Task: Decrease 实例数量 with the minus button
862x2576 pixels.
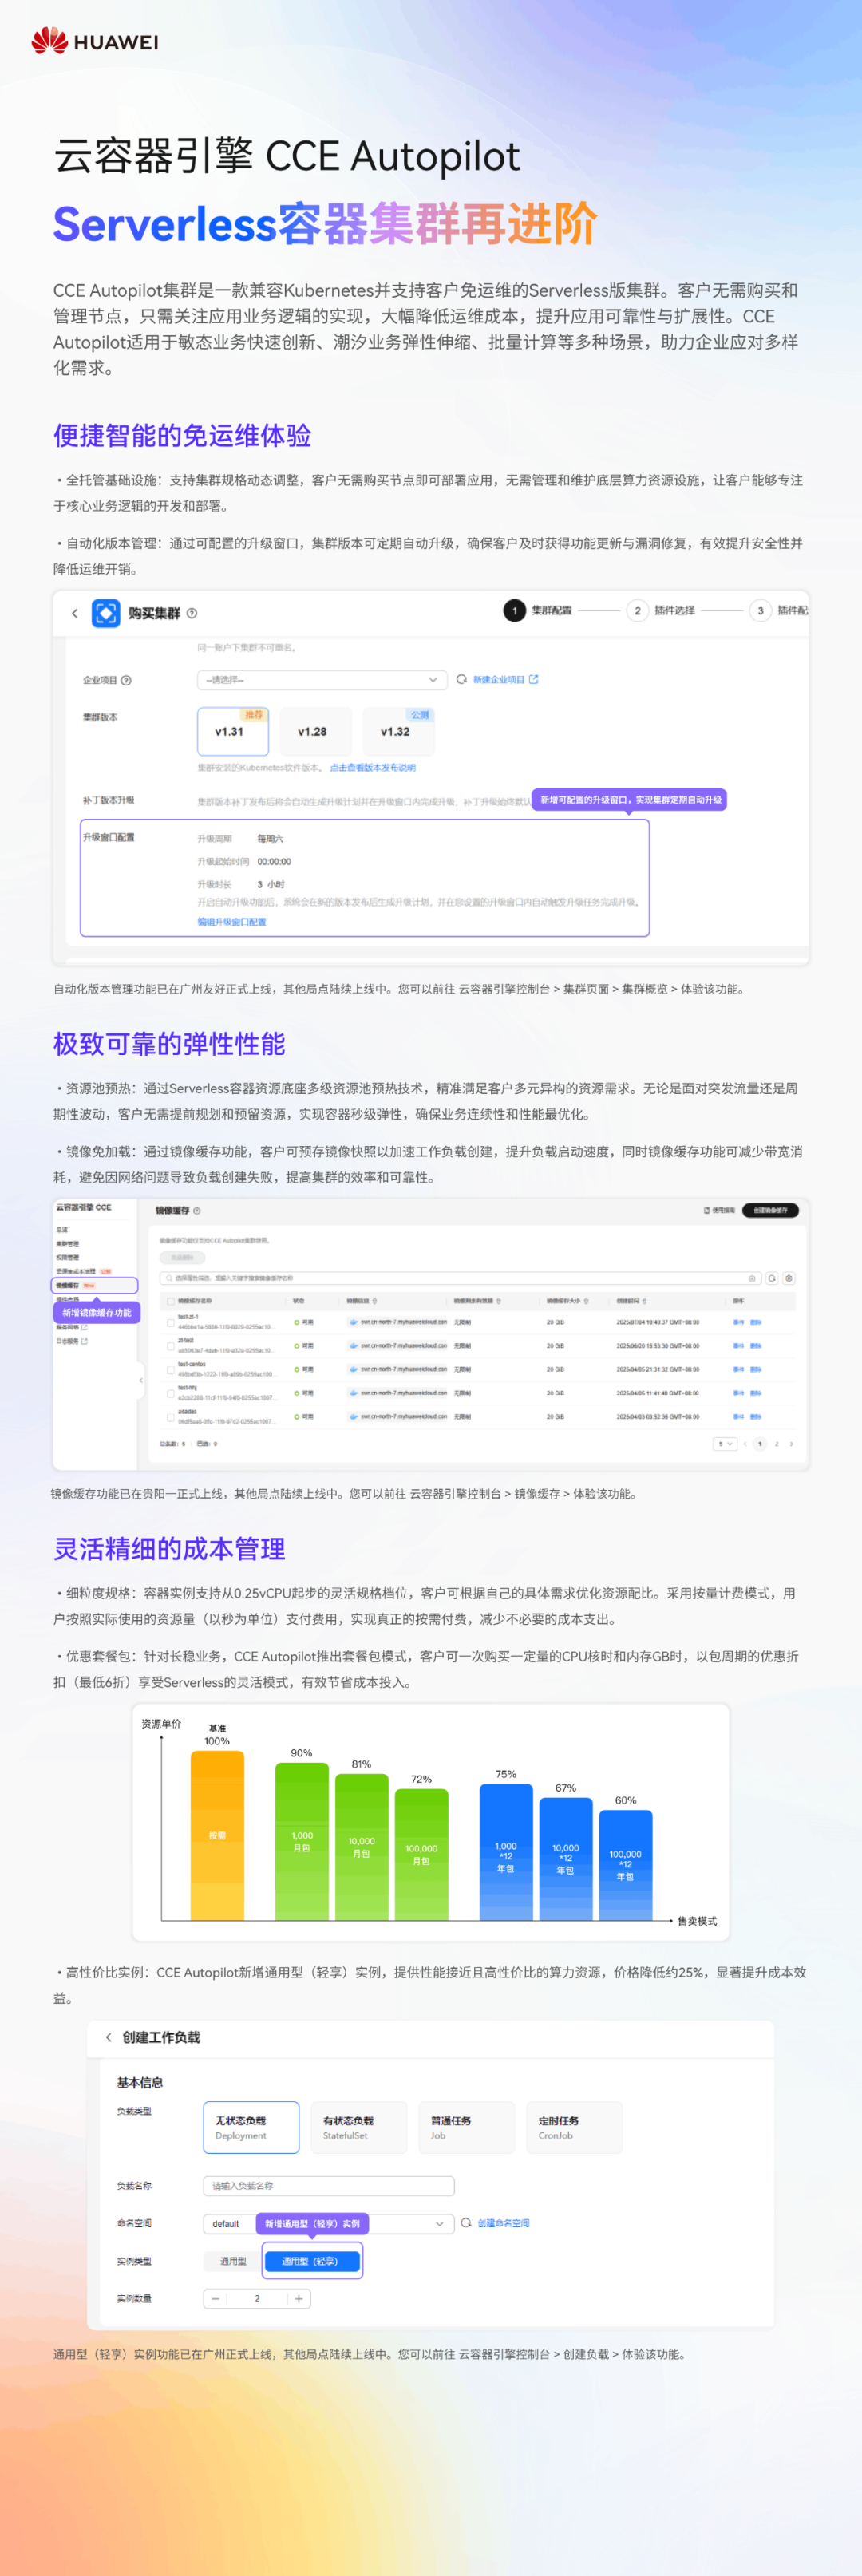Action: point(215,2299)
